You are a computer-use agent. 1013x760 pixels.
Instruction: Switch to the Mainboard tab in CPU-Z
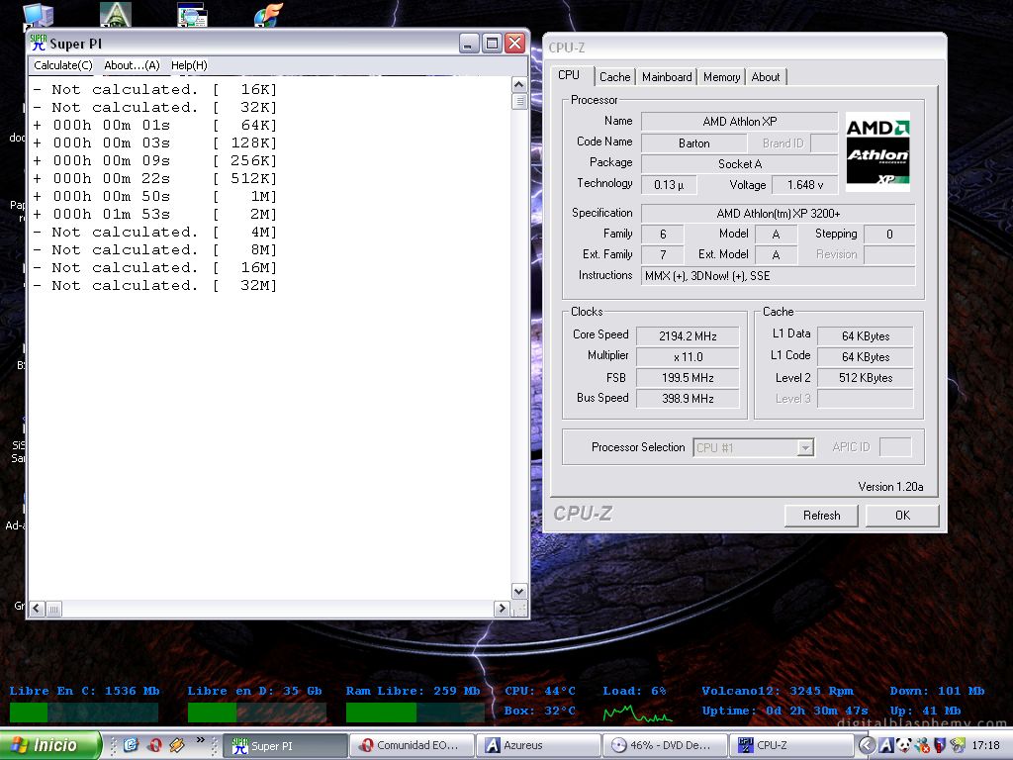click(667, 77)
